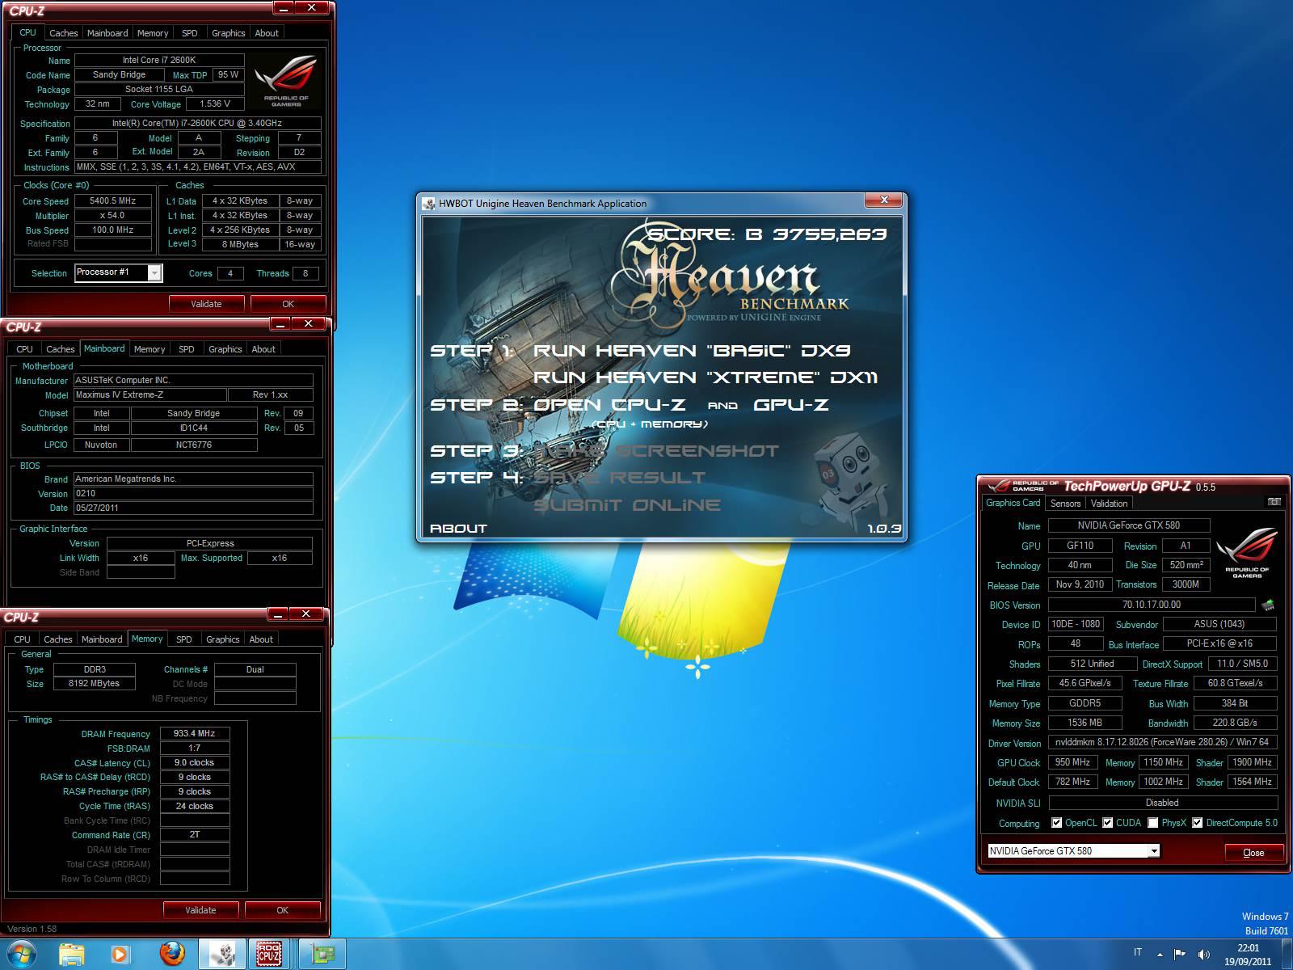Viewport: 1293px width, 970px height.
Task: Toggle the DirectCompute 5.0 checkbox
Action: 1197,823
